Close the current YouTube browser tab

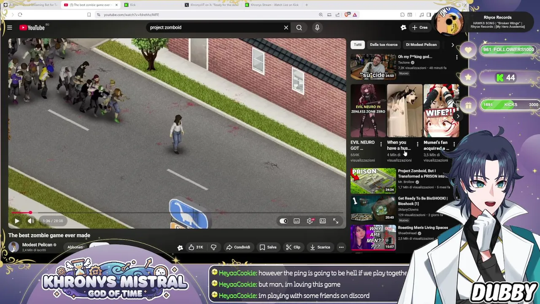coord(116,5)
